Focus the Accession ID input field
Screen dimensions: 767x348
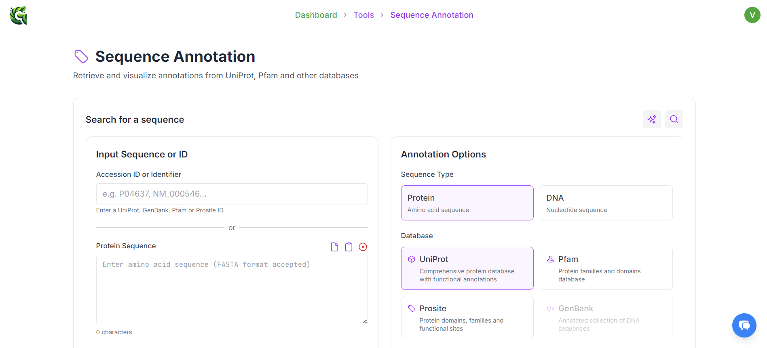click(232, 194)
